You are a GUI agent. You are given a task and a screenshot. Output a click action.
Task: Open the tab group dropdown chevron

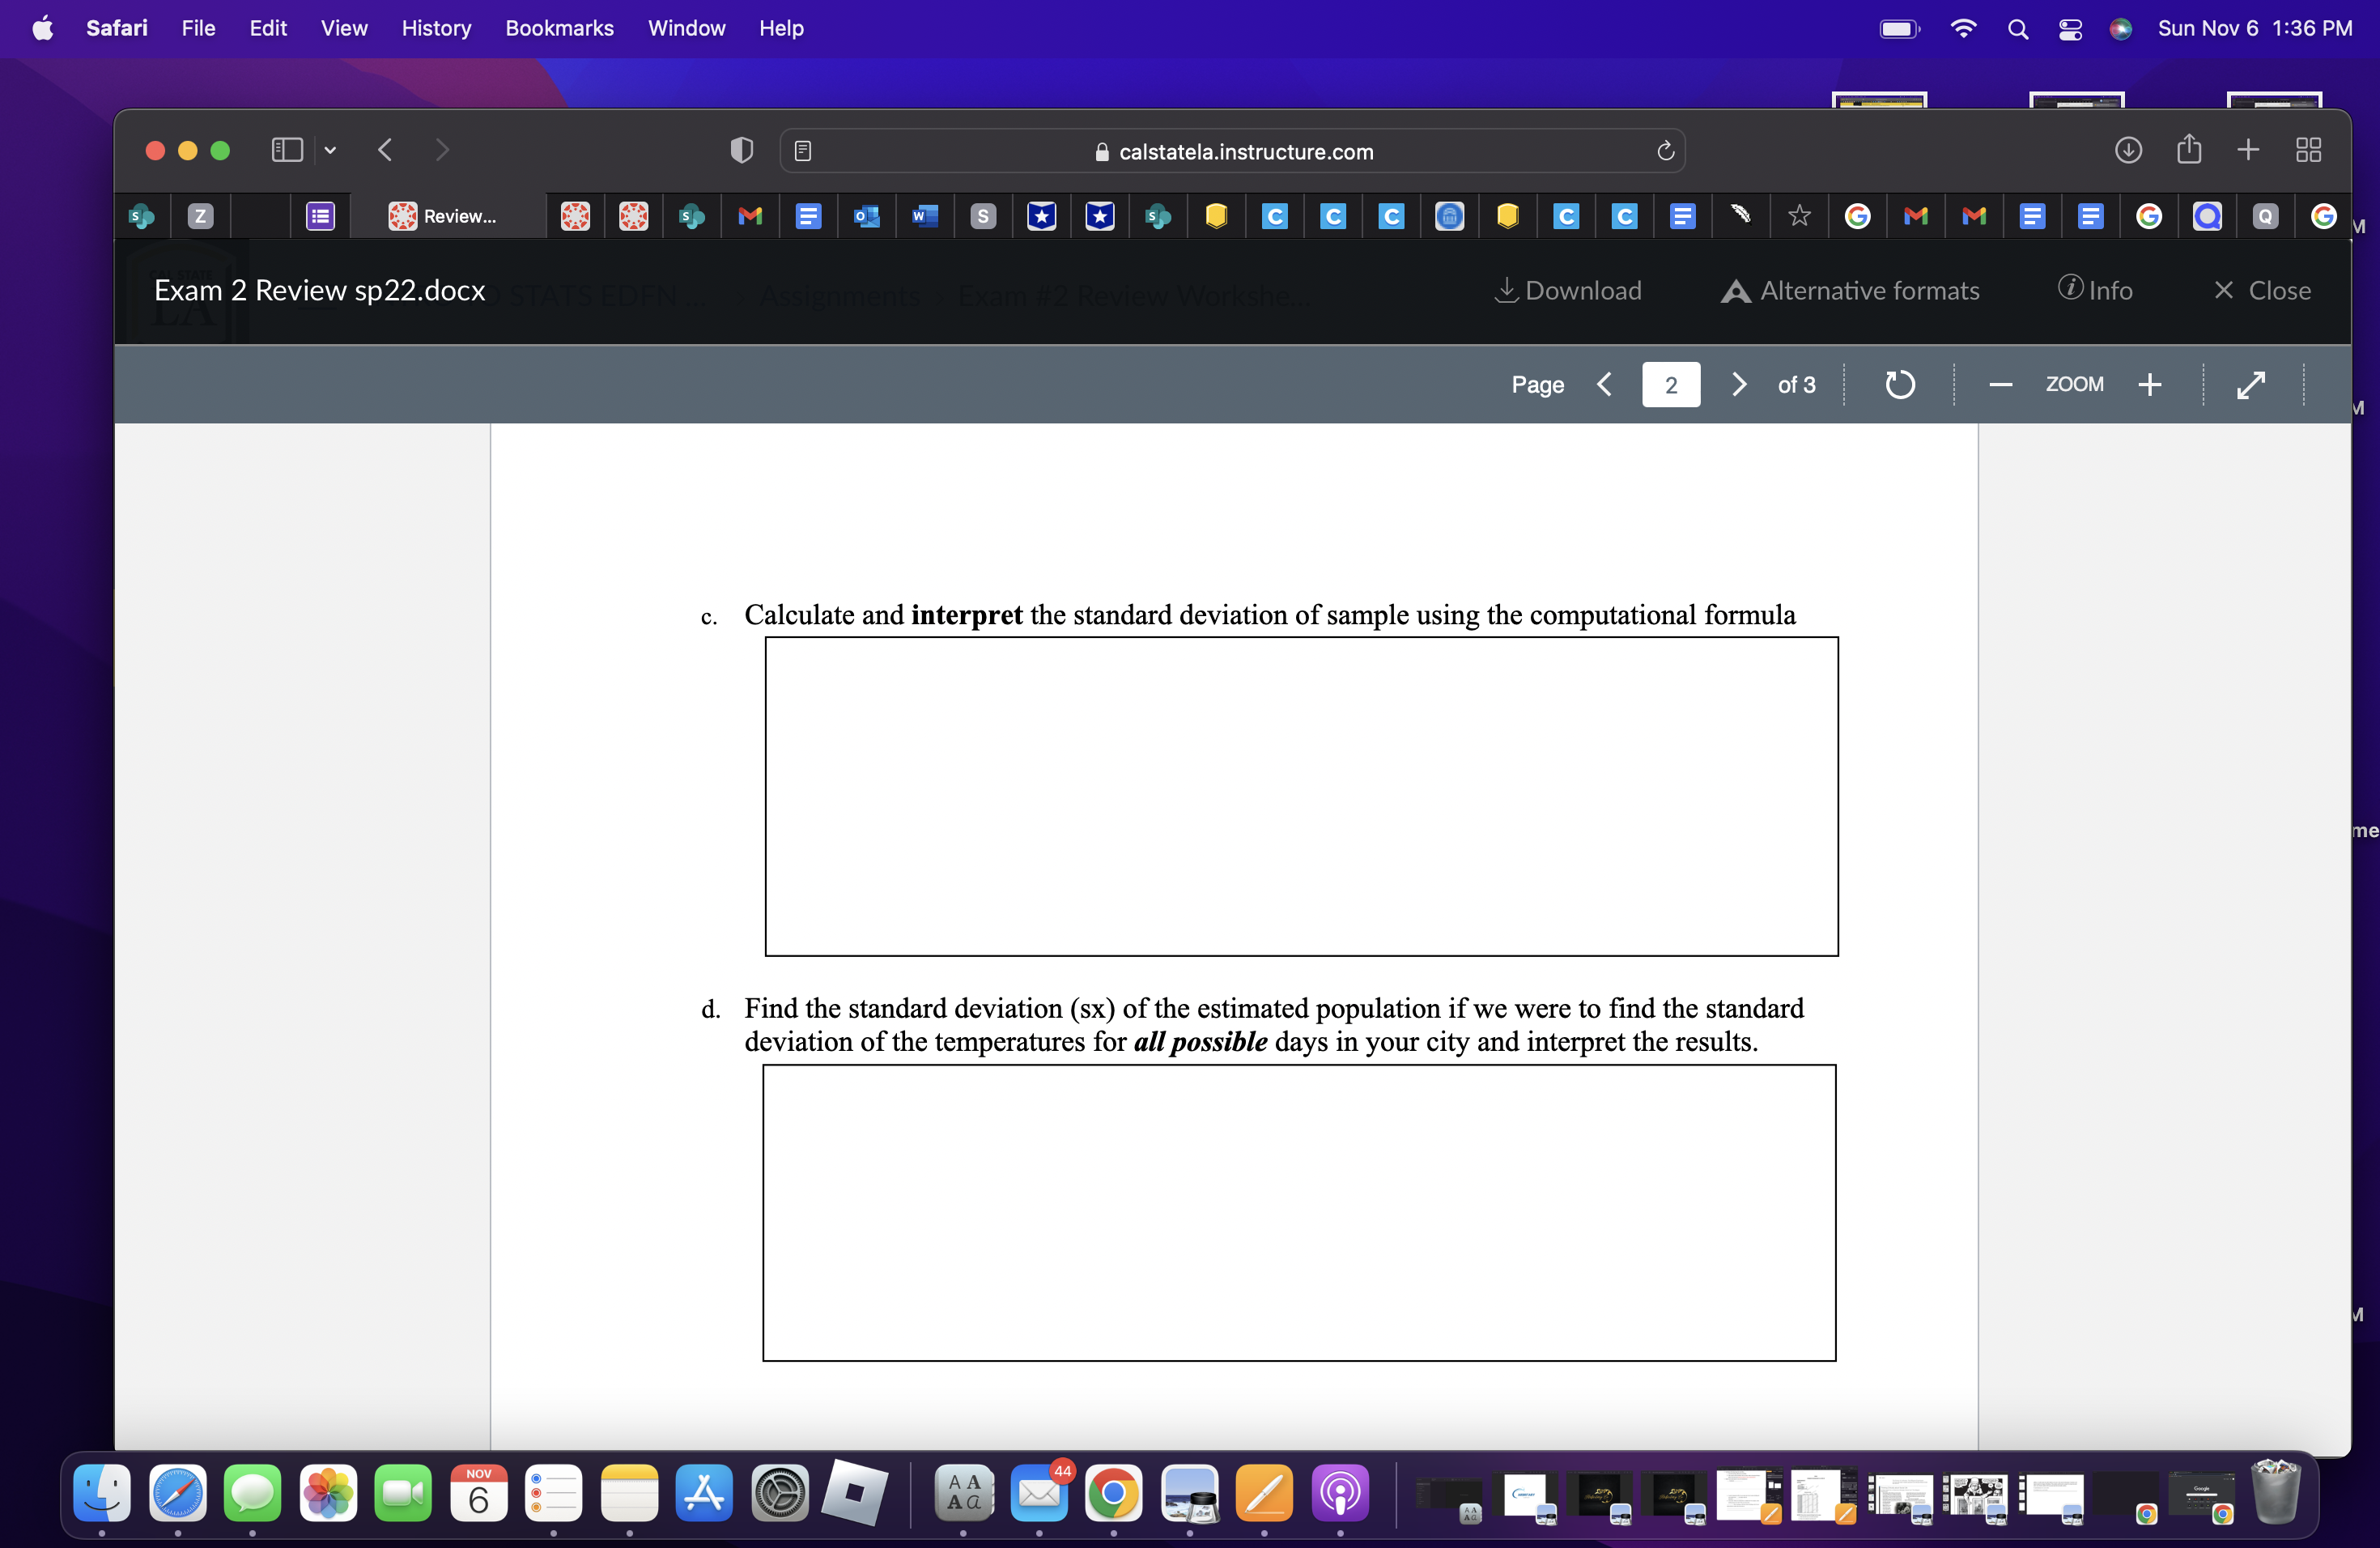[x=331, y=150]
